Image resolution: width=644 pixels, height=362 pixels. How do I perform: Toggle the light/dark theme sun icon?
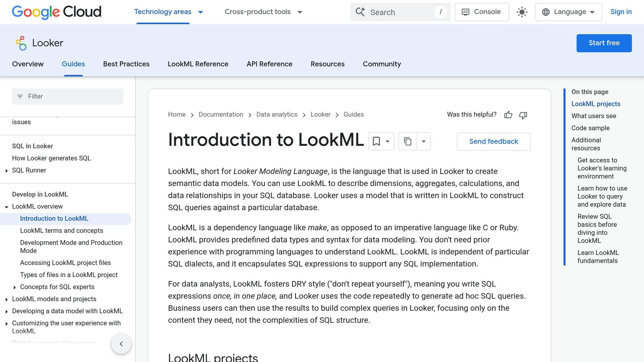(x=522, y=12)
